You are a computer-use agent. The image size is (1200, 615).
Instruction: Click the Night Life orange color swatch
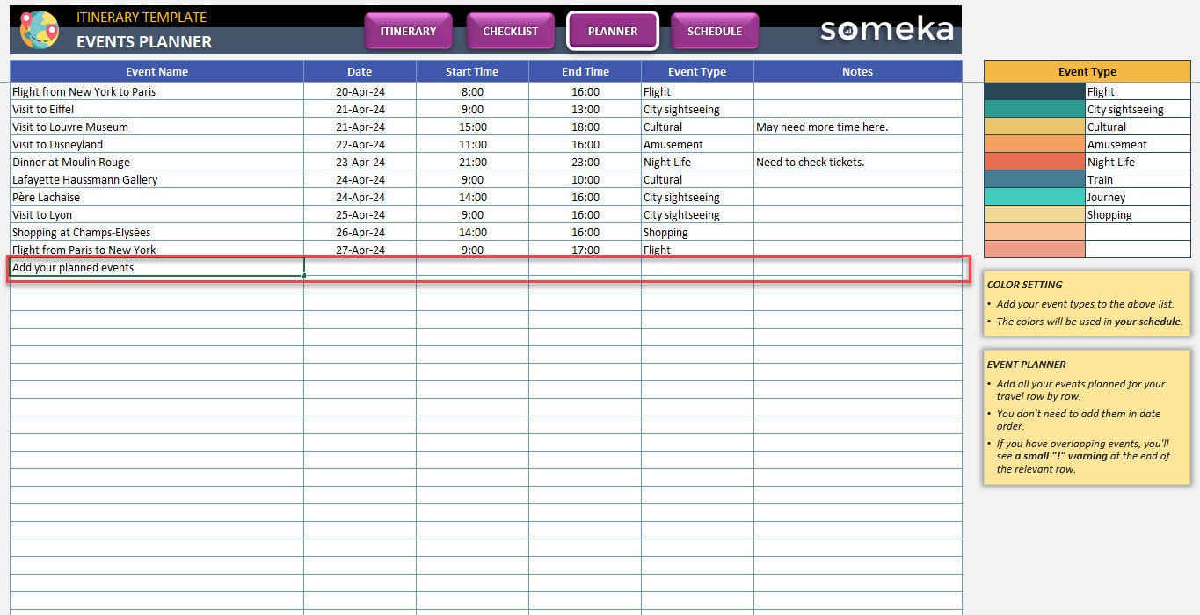tap(1034, 162)
